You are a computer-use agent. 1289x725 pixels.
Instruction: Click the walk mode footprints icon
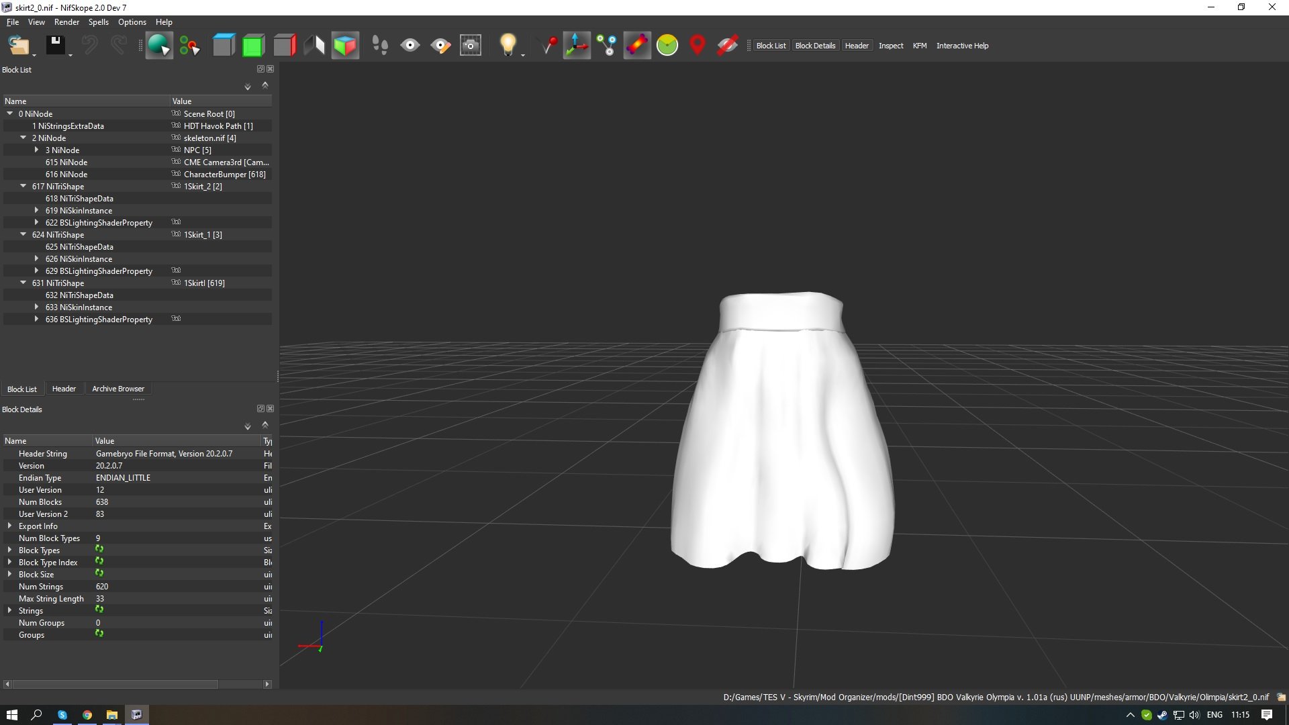tap(380, 46)
